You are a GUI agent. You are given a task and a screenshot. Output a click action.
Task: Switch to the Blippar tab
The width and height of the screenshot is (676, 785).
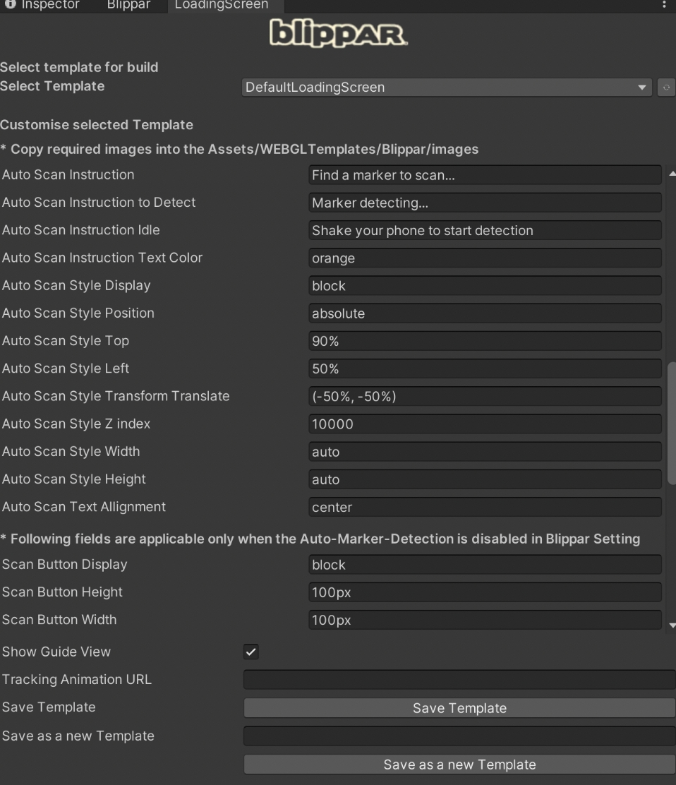pyautogui.click(x=128, y=5)
